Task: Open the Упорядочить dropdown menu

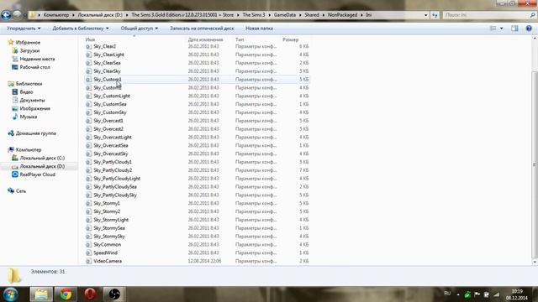Action: [24, 29]
